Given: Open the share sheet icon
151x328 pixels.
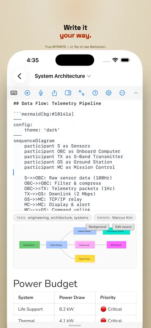Looking at the screenshot, I should coord(54,93).
